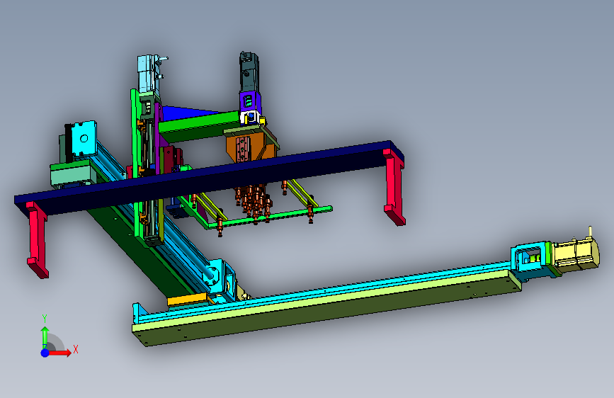Select the cyan square flange plate with hole
The image size is (614, 398).
click(83, 139)
